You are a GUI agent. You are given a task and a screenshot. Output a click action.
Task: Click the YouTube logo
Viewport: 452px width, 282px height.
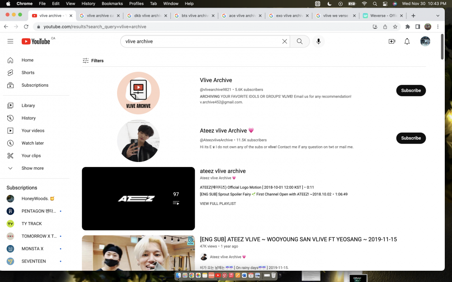tap(36, 42)
